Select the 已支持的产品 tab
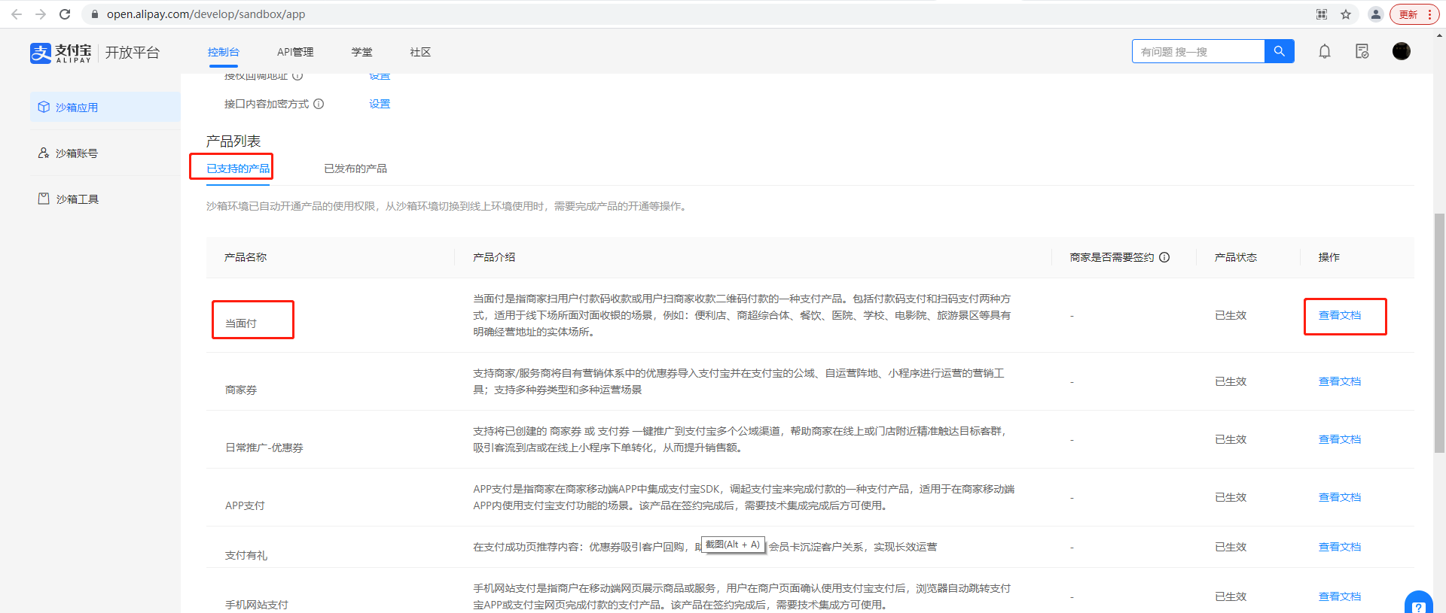 pos(238,168)
